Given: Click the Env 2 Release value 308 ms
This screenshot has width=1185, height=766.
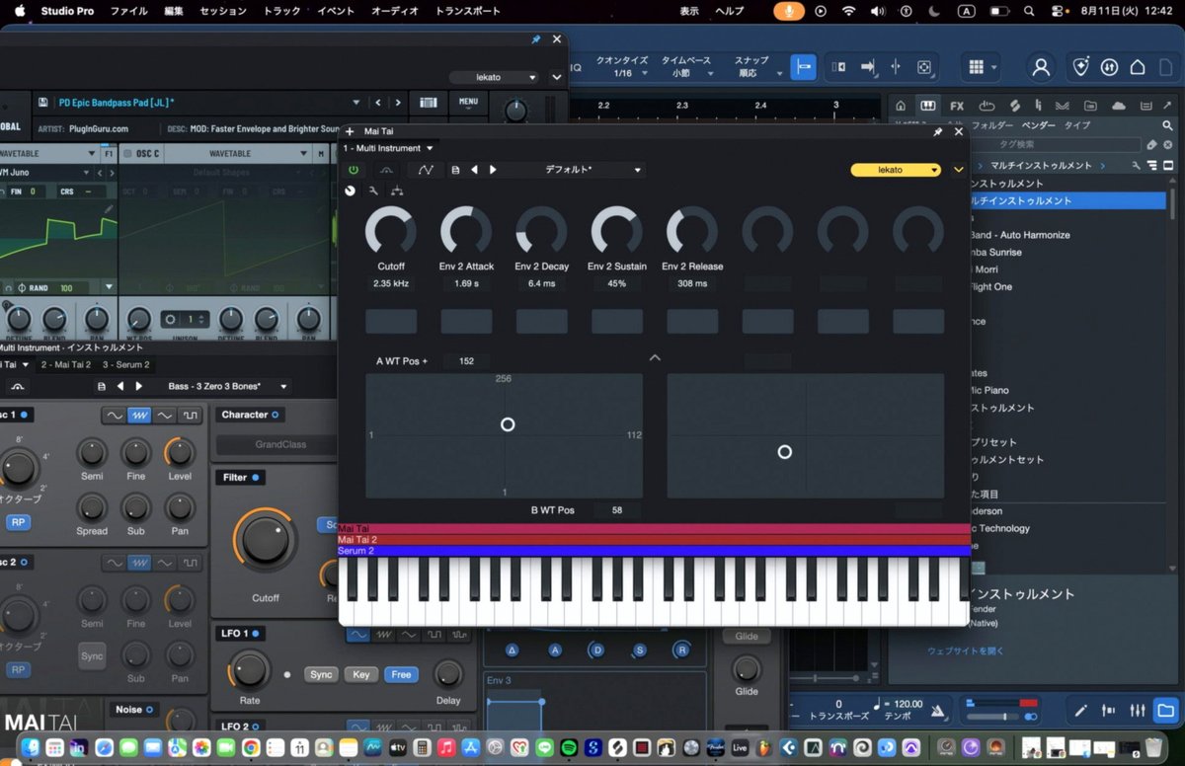Looking at the screenshot, I should (x=692, y=283).
